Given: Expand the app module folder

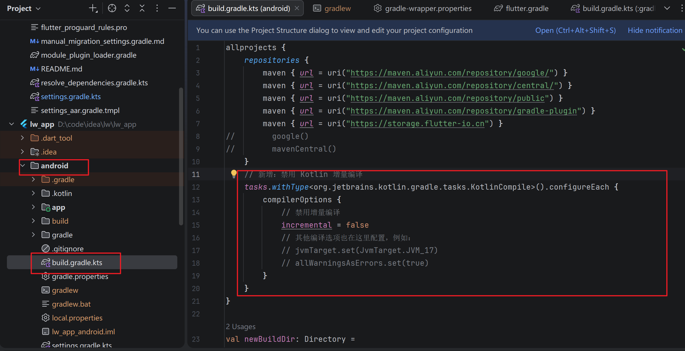Looking at the screenshot, I should click(x=33, y=207).
